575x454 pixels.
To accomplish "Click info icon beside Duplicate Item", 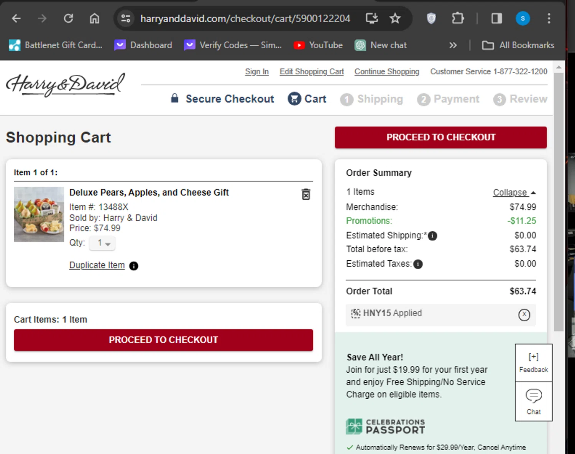I will pyautogui.click(x=134, y=266).
